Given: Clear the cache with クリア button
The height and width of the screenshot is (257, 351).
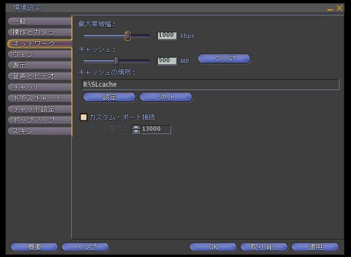Looking at the screenshot, I should 224,59.
